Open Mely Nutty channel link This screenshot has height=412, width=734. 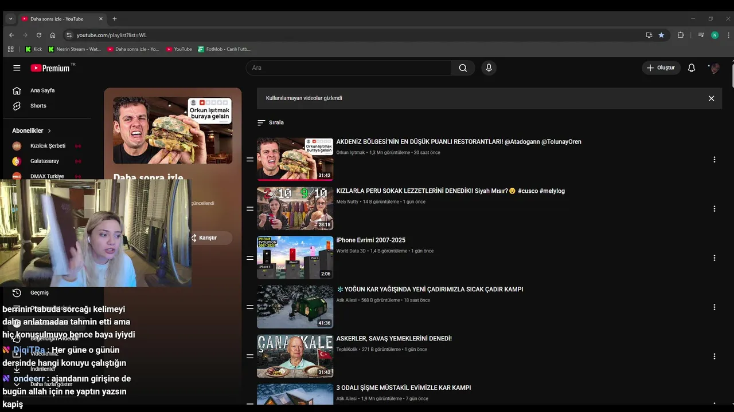pos(348,202)
